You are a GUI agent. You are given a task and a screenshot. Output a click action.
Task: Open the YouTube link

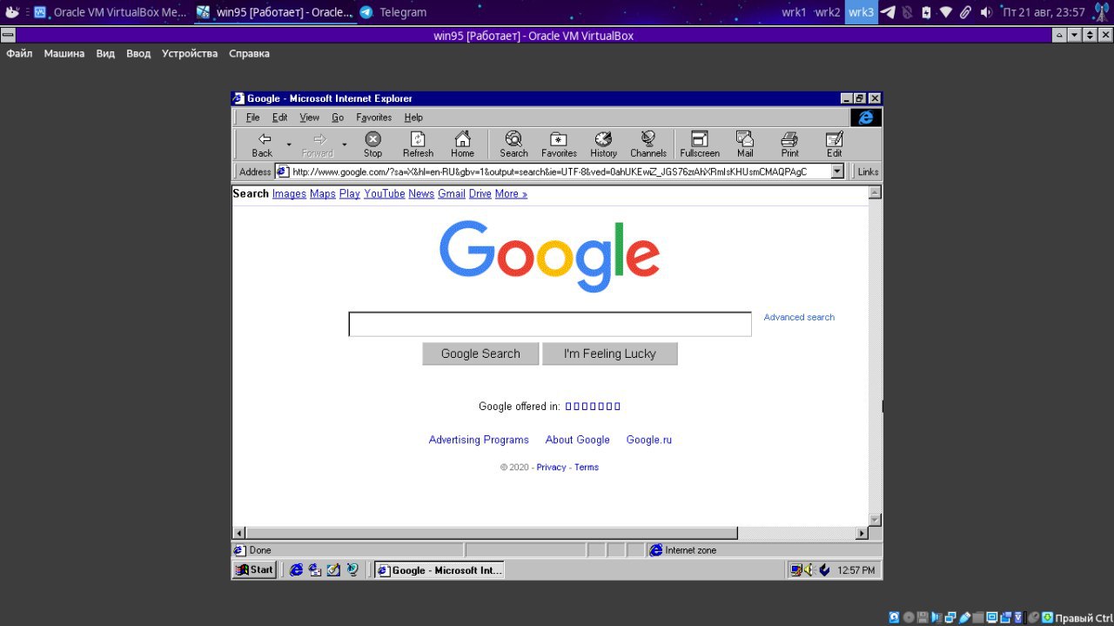pos(384,193)
